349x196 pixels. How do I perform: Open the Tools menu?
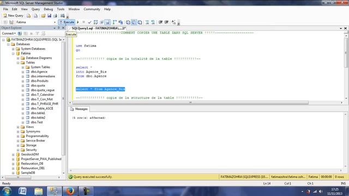click(61, 9)
